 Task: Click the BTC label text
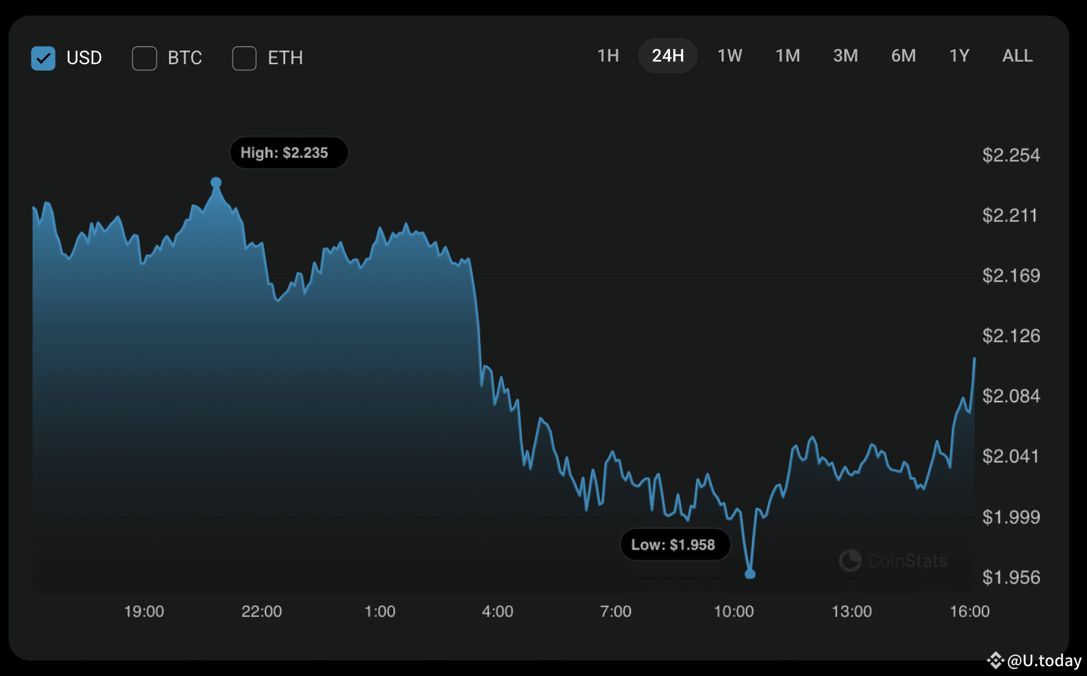click(x=185, y=58)
